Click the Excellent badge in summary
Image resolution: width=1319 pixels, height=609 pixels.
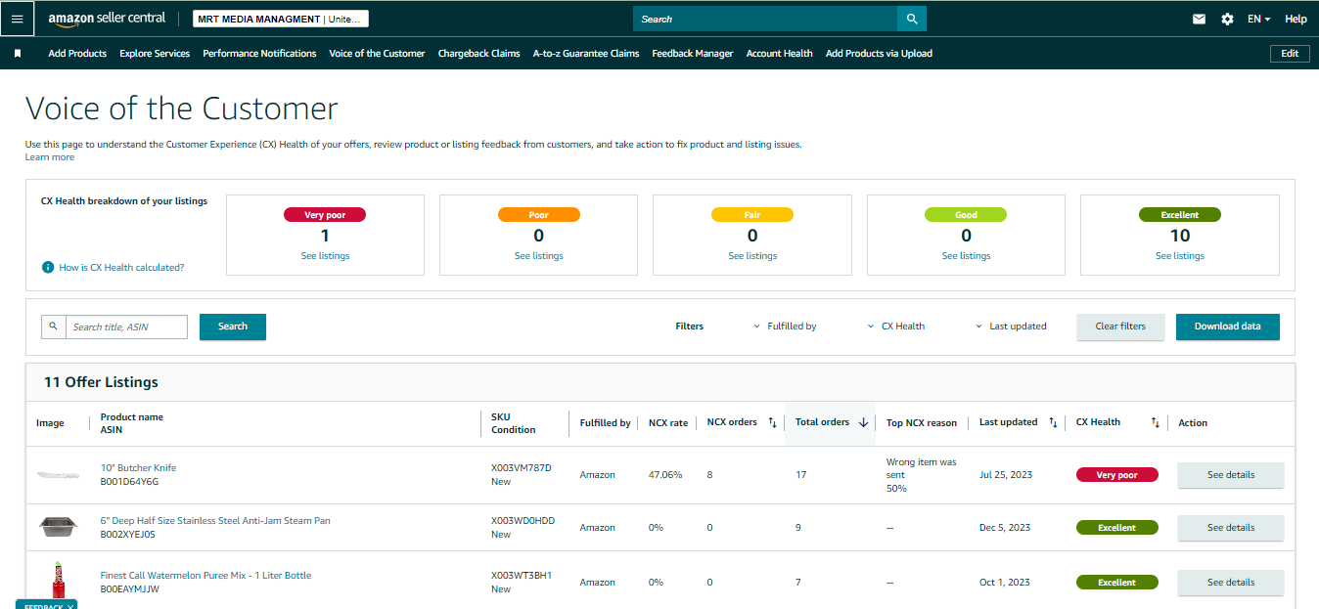pos(1180,215)
